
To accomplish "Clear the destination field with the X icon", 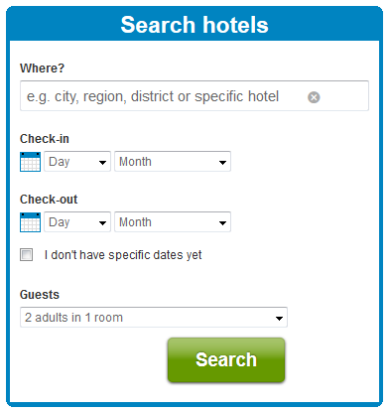I will pyautogui.click(x=314, y=97).
